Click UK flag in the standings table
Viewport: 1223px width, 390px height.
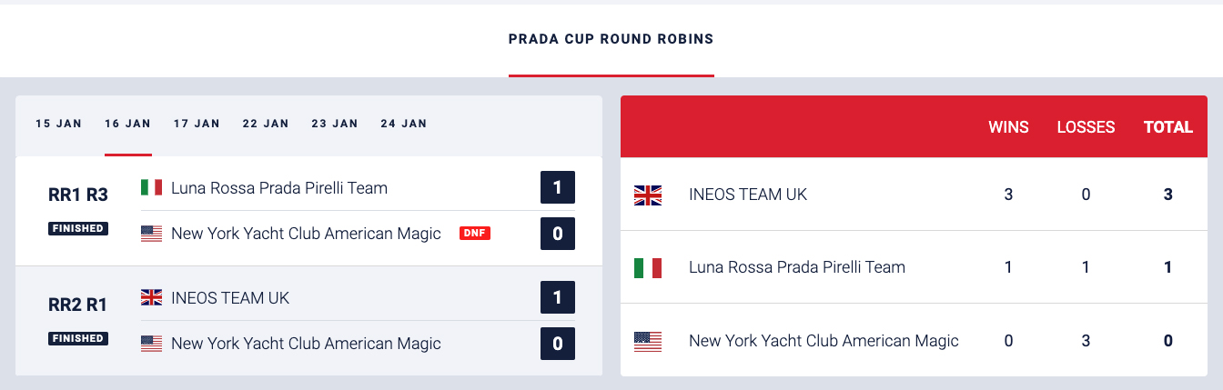[648, 195]
